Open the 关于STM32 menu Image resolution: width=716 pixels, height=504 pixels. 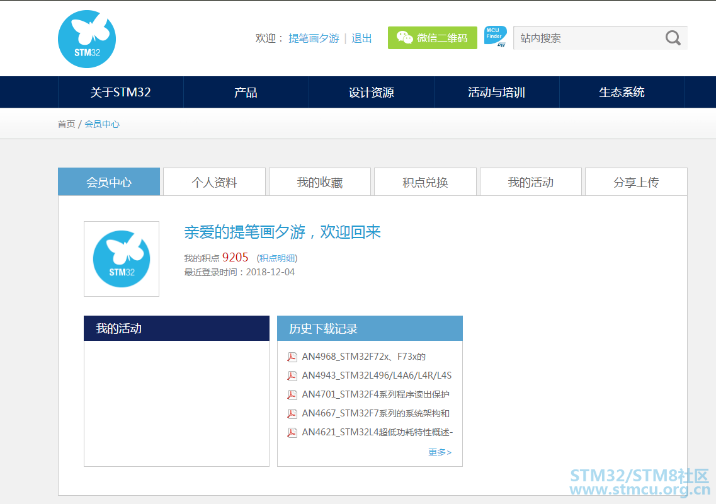point(120,93)
